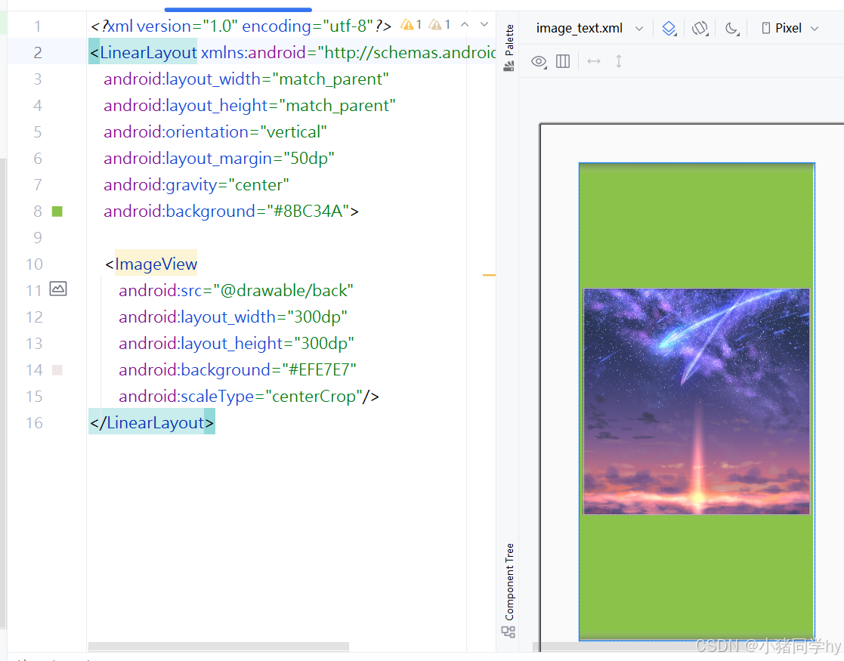Click the "#EFE7E7" background value
This screenshot has width=844, height=661.
(x=319, y=370)
